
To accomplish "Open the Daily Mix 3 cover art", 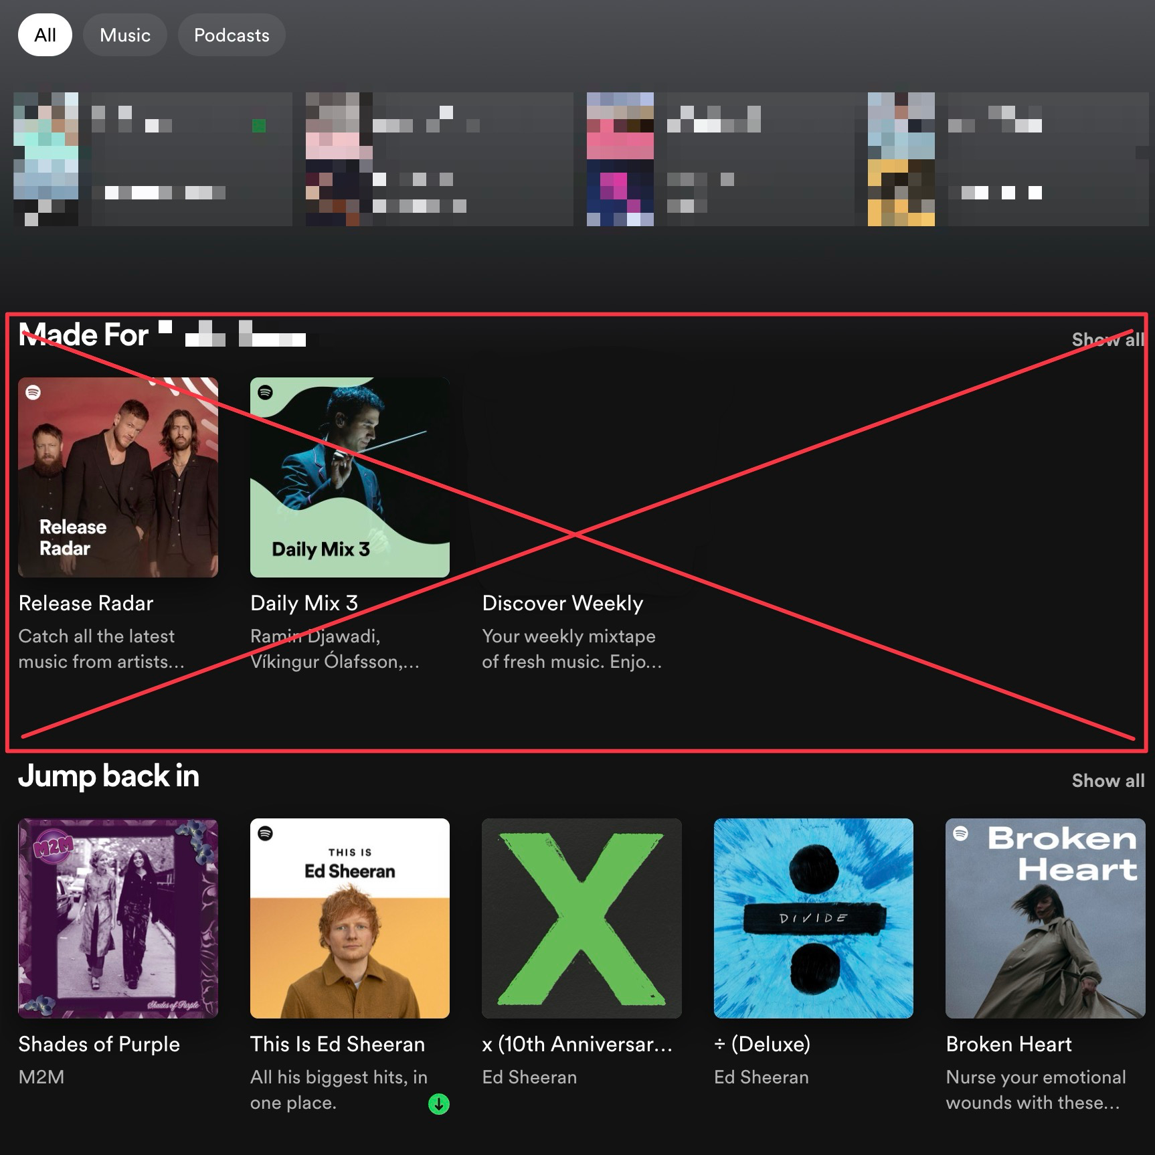I will 350,477.
